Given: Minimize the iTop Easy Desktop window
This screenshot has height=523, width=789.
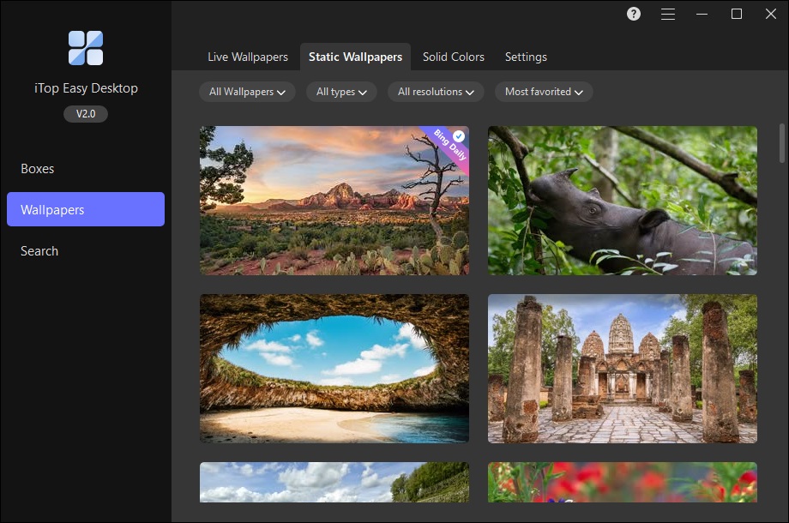Looking at the screenshot, I should (702, 14).
